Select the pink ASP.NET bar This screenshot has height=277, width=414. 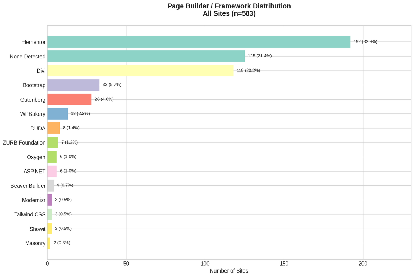(x=52, y=171)
